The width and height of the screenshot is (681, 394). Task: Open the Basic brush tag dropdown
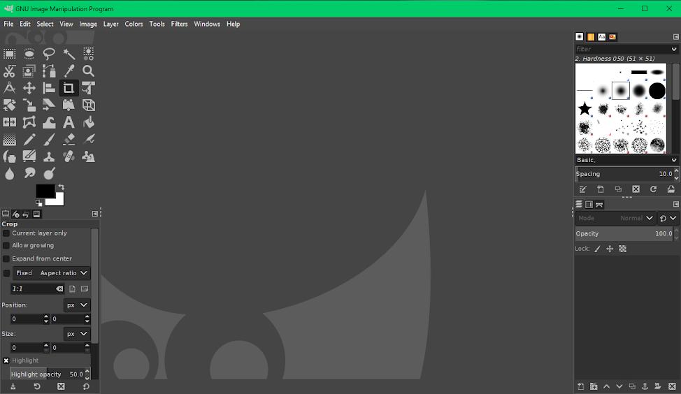click(x=626, y=160)
